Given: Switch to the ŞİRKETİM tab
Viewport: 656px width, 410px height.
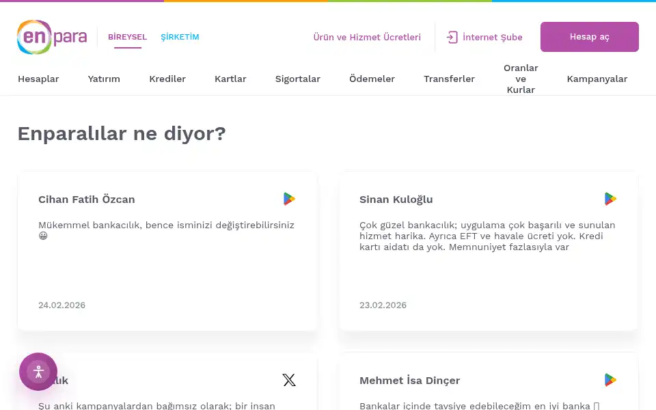Looking at the screenshot, I should (180, 37).
